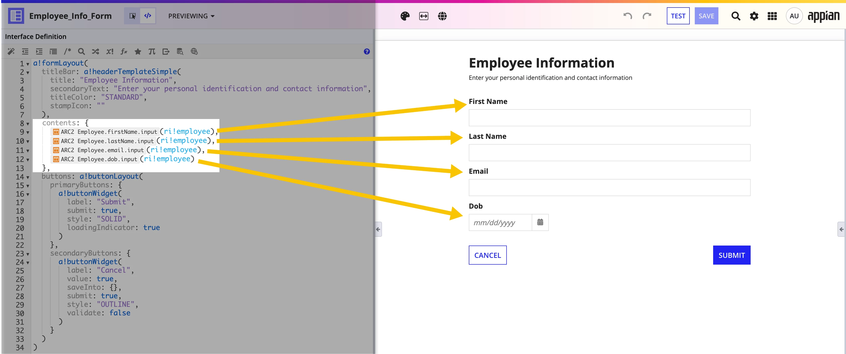Collapse the secondaryButtons block at line 23
This screenshot has width=846, height=354.
pos(28,254)
